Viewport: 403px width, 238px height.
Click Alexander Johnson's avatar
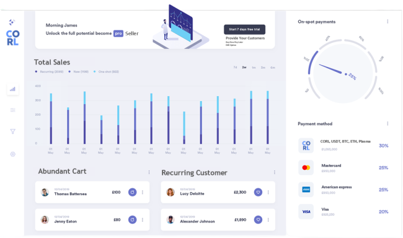tap(170, 220)
